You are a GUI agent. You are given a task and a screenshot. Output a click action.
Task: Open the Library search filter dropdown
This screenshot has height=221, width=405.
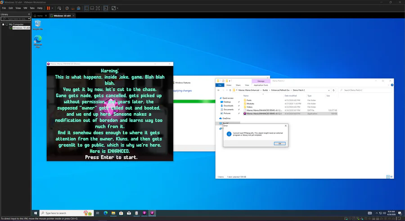coord(29,19)
